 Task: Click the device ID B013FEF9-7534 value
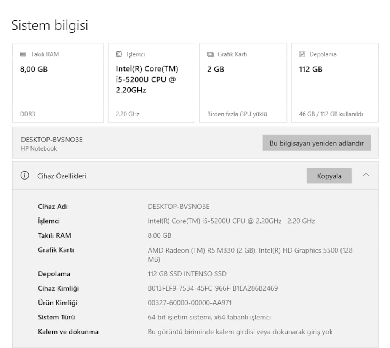pos(213,288)
